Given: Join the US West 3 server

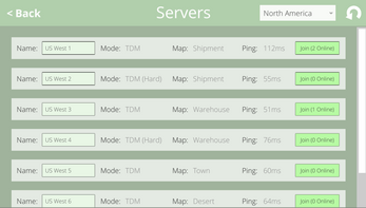Looking at the screenshot, I should pos(317,109).
